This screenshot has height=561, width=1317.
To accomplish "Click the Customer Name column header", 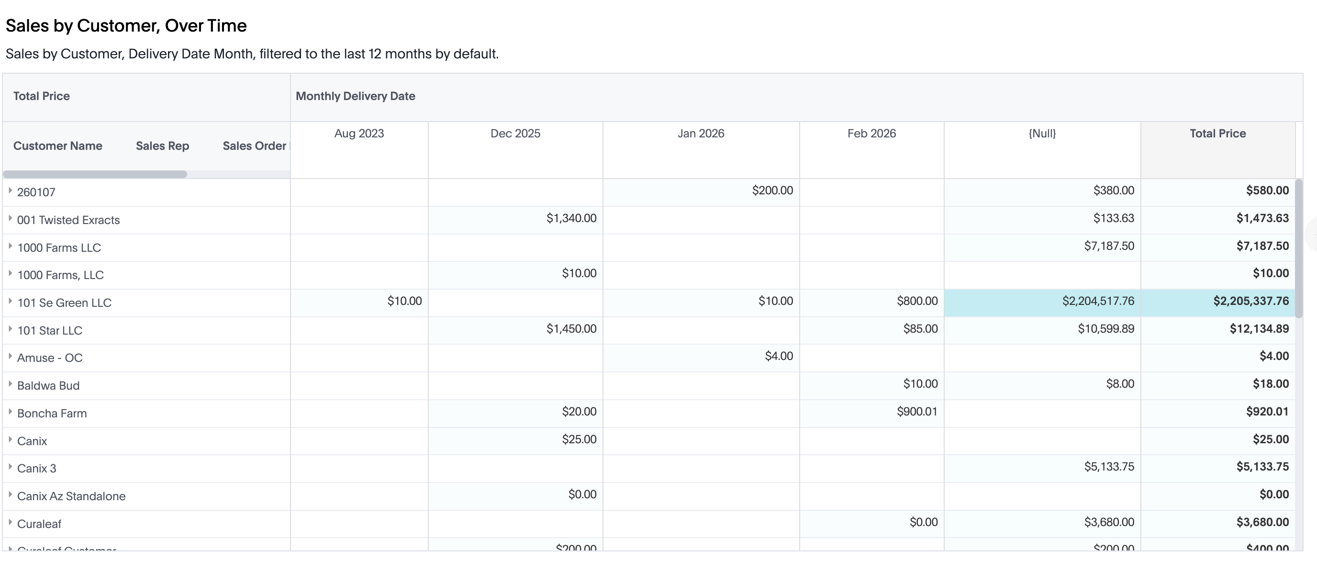I will click(58, 146).
